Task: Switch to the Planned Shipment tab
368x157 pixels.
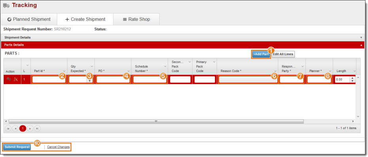Action: [29, 19]
